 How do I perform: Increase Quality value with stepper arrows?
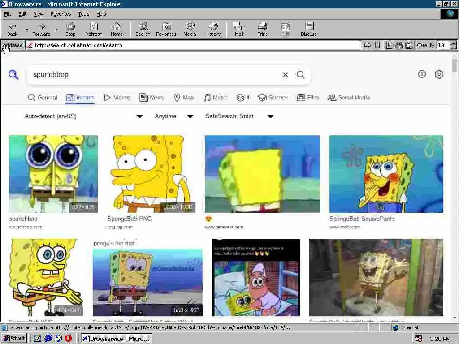tap(454, 43)
